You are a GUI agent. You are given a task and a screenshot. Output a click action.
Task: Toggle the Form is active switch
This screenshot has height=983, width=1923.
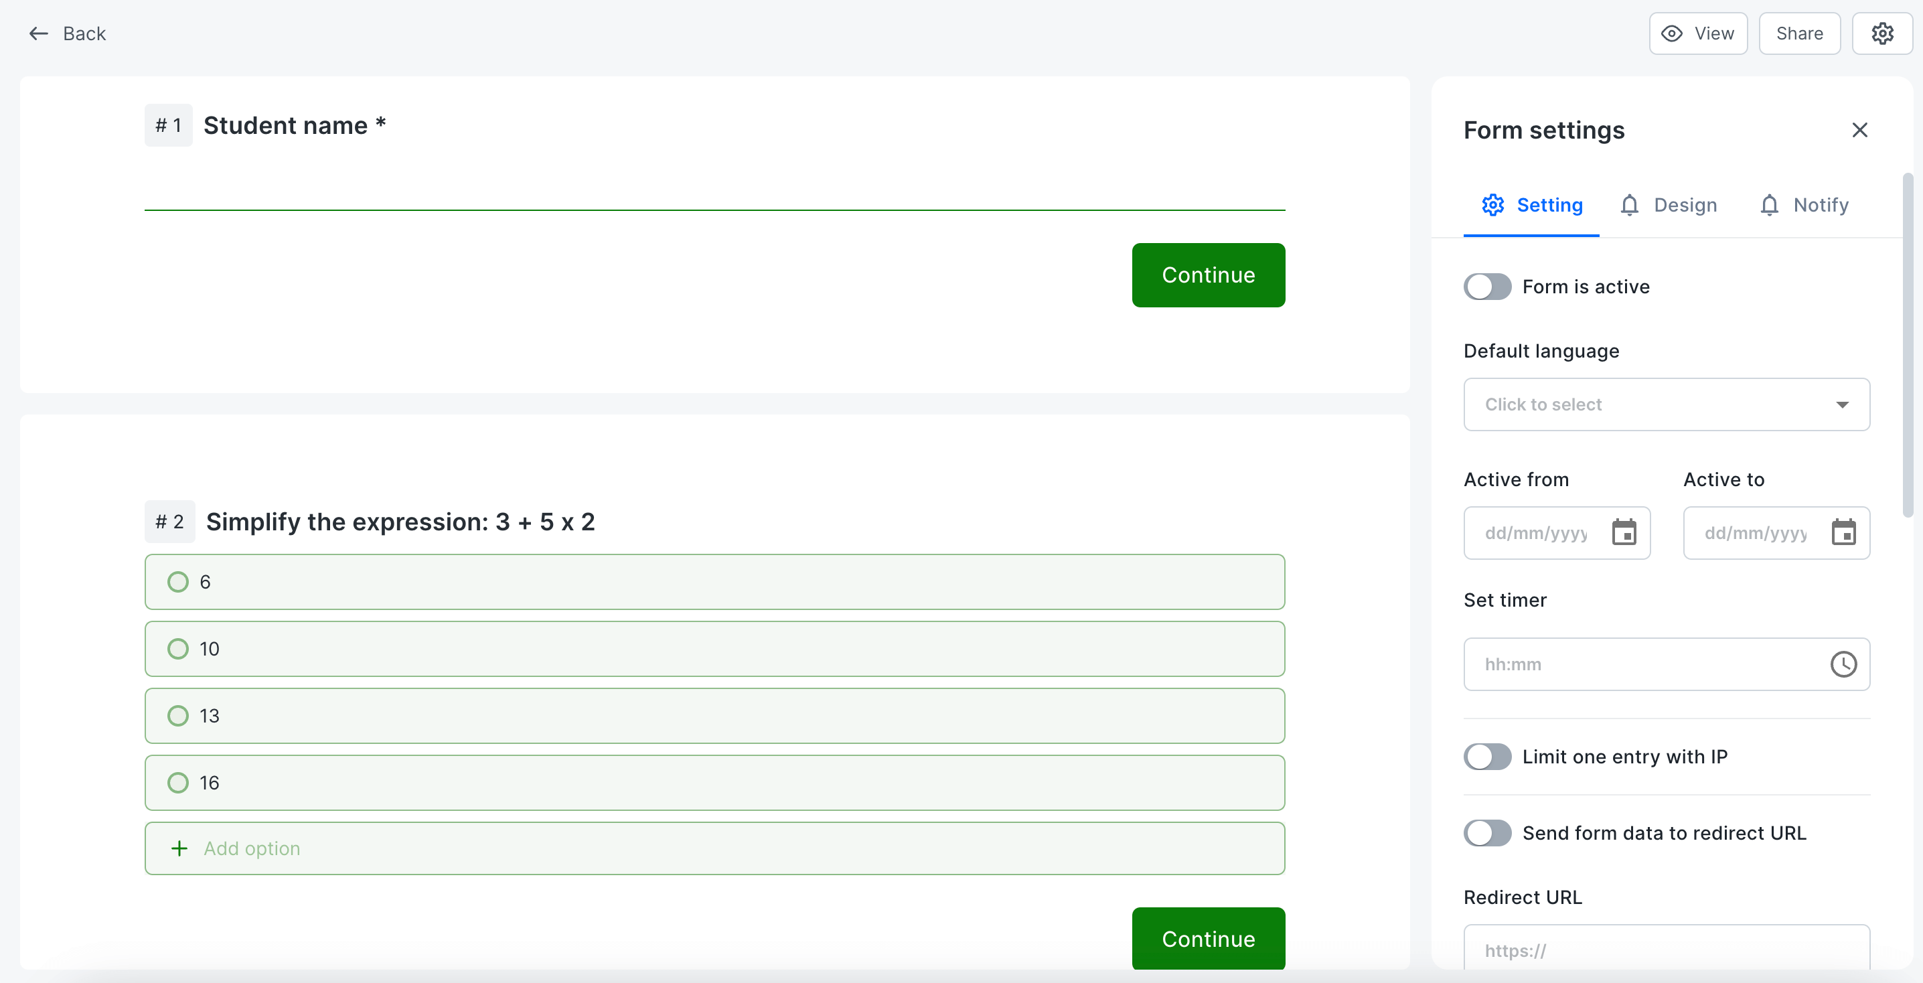point(1488,286)
